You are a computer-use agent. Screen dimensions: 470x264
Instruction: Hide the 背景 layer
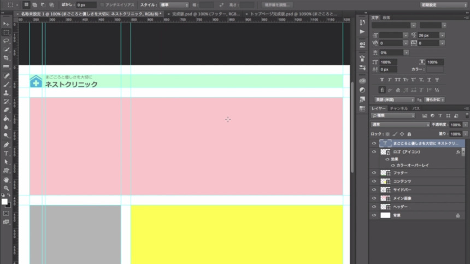[374, 215]
